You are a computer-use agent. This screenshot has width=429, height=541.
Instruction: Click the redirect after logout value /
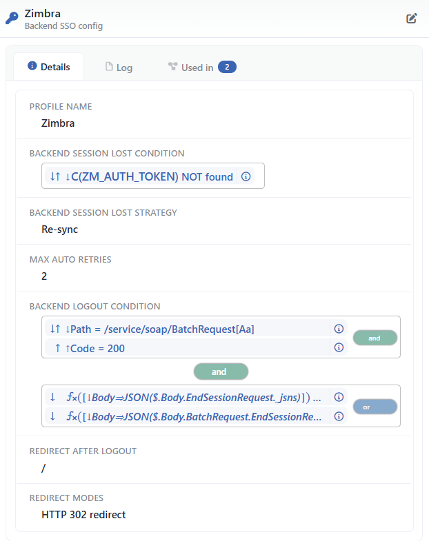43,468
